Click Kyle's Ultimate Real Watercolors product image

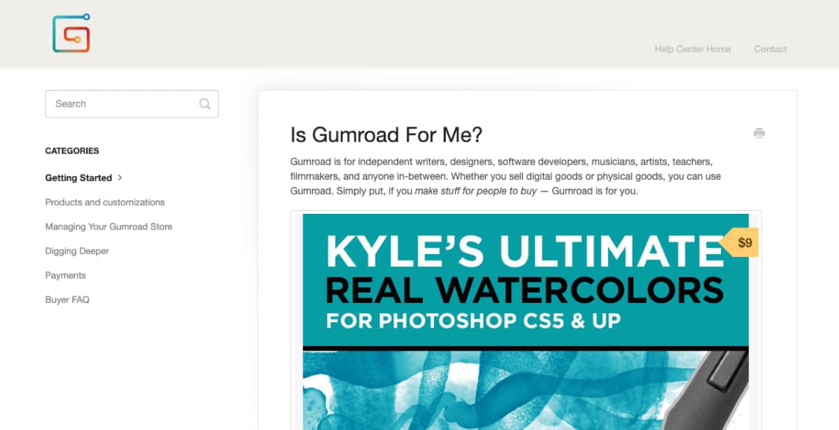point(525,319)
